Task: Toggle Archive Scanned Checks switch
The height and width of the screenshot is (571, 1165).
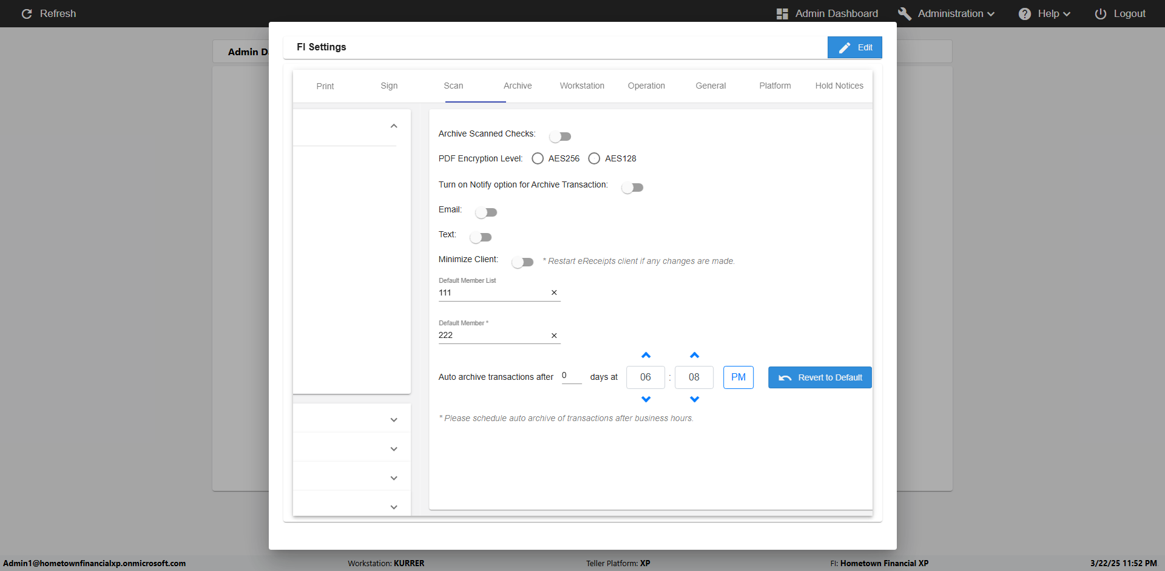Action: (560, 137)
